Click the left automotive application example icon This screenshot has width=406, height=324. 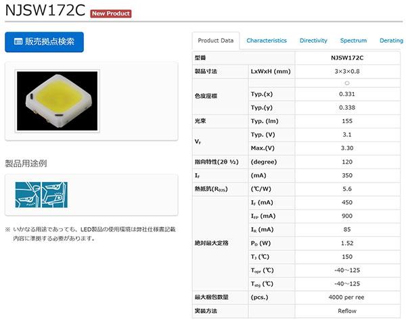[x=27, y=194]
